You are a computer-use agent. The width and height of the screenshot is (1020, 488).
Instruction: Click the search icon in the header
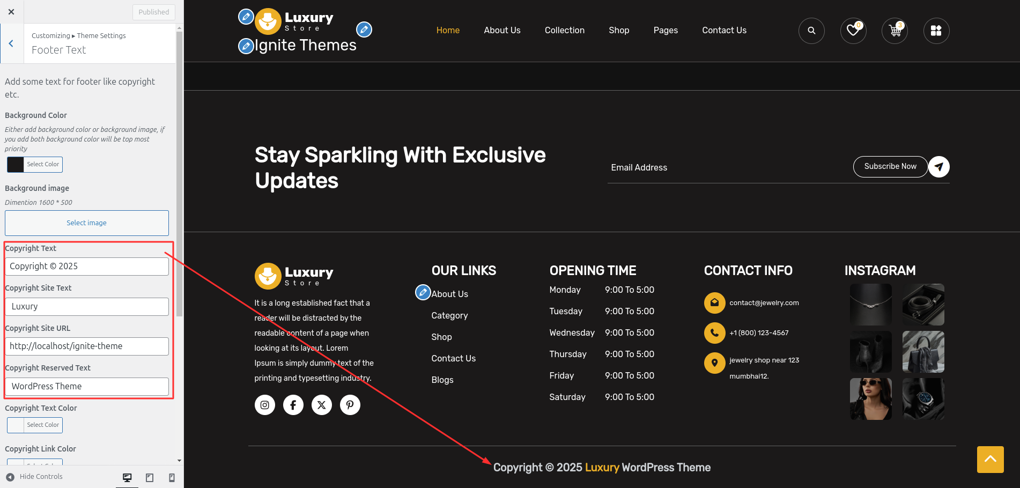(x=811, y=31)
